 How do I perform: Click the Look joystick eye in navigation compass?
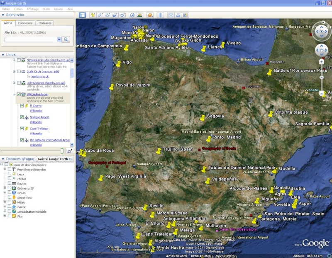click(321, 32)
